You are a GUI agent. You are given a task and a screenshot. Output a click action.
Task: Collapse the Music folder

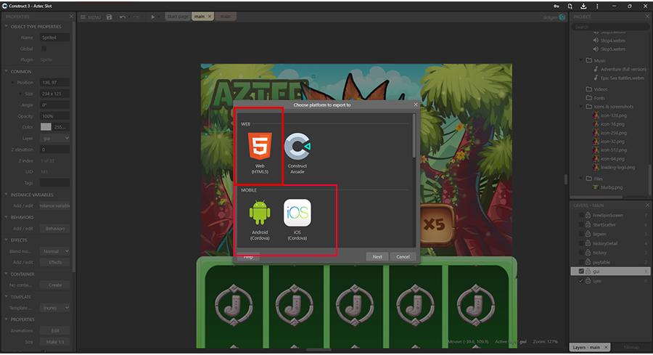click(581, 60)
